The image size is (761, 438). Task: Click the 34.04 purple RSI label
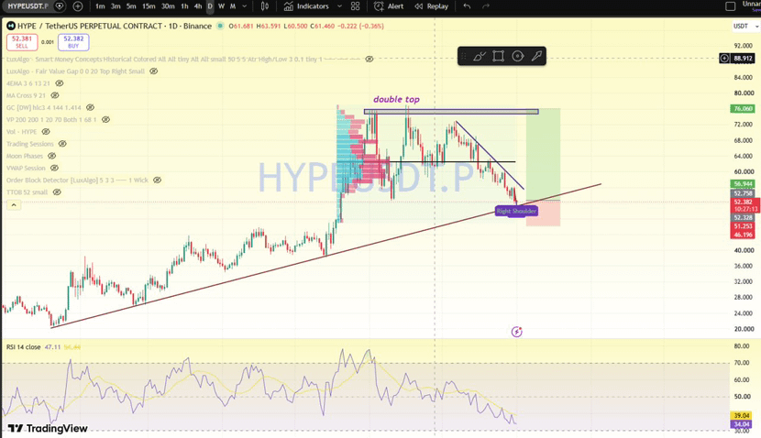click(741, 424)
